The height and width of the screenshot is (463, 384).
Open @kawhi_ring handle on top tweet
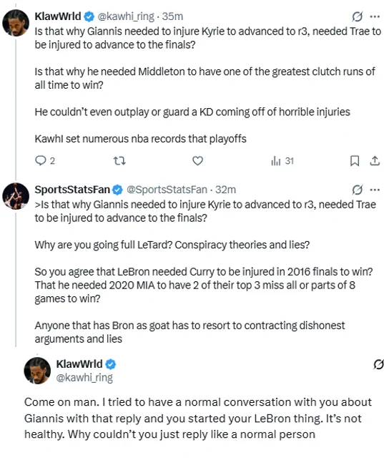[x=126, y=16]
